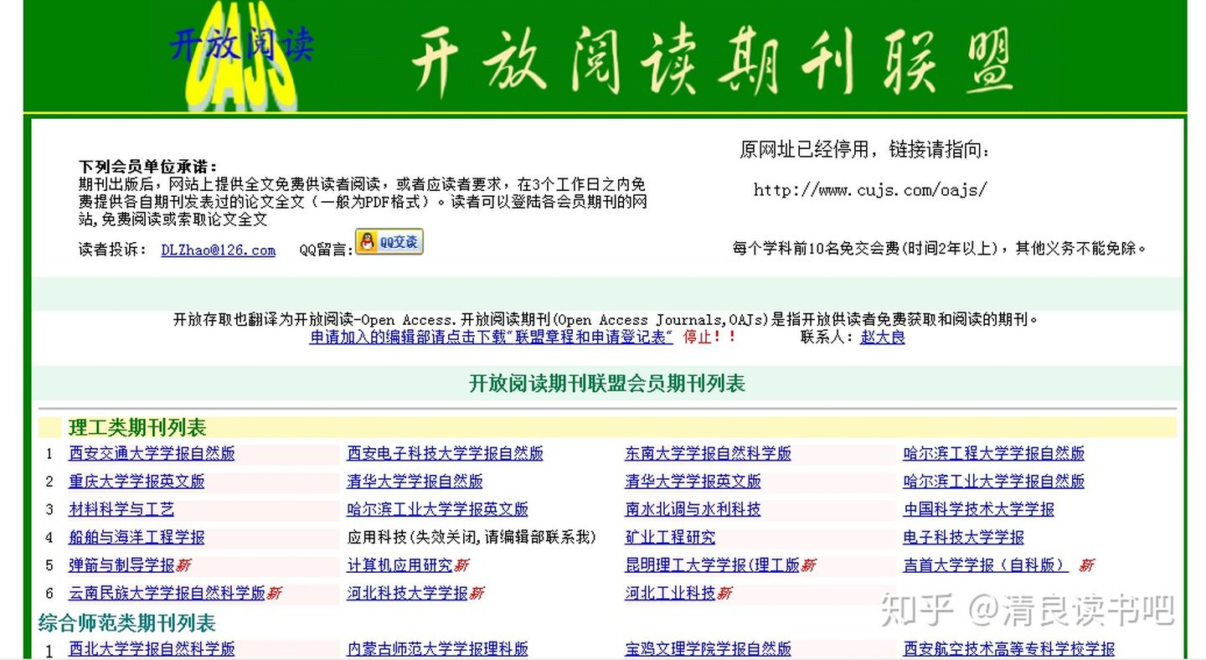Open 东南大学学报自然科学版 link
Image resolution: width=1206 pixels, height=660 pixels.
coord(708,453)
